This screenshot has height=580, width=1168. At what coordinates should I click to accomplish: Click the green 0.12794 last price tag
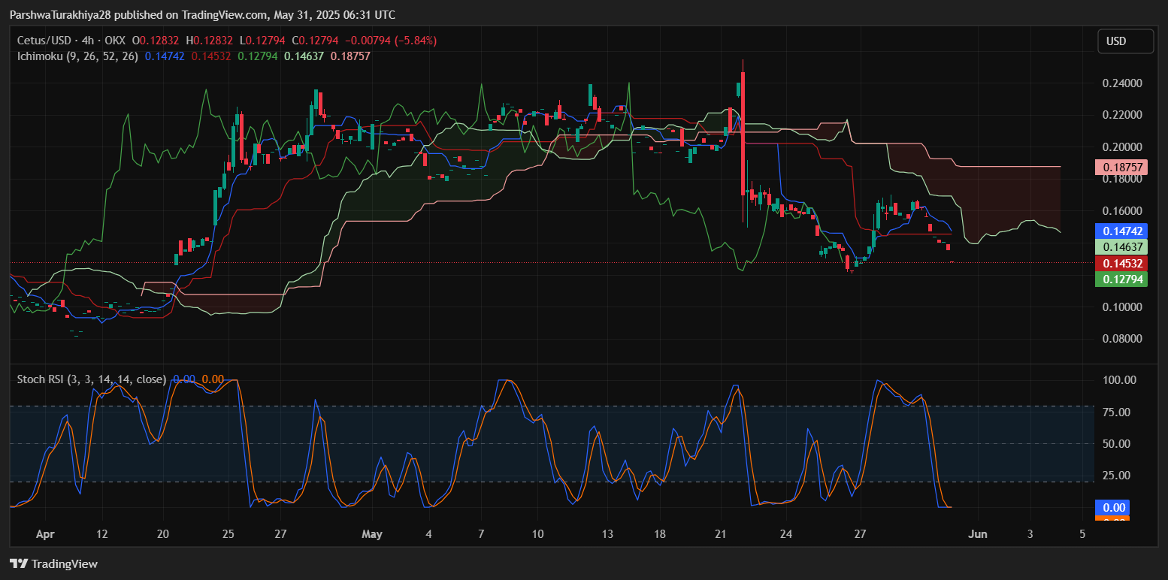point(1120,279)
